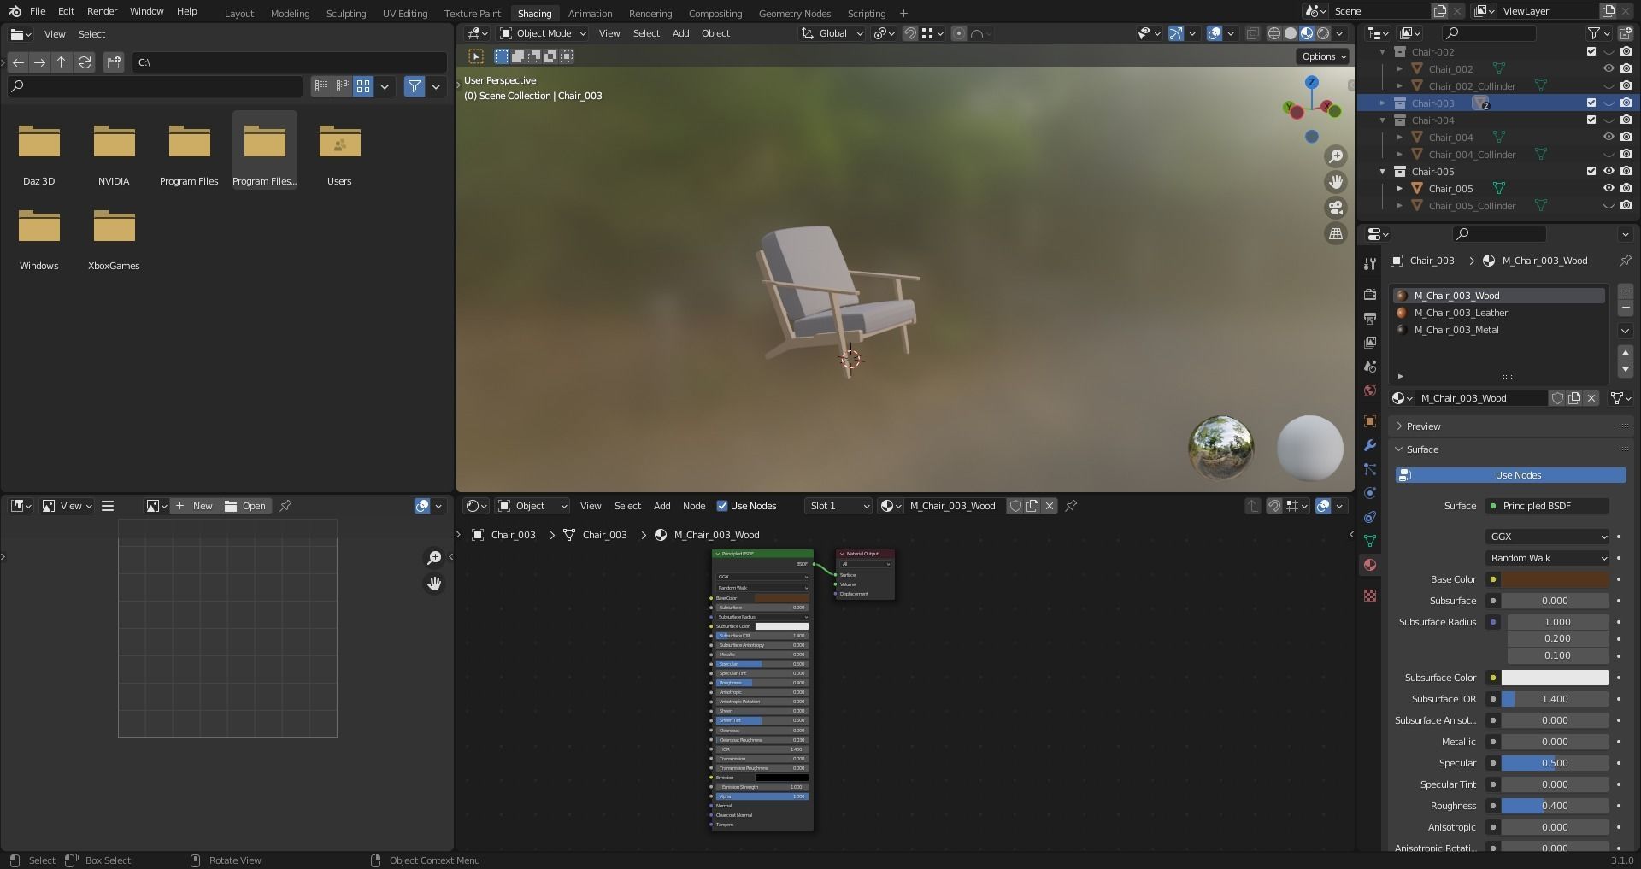Screen dimensions: 1641x869
Task: Select the M_Chair_003_Leather material slot
Action: pos(1498,313)
